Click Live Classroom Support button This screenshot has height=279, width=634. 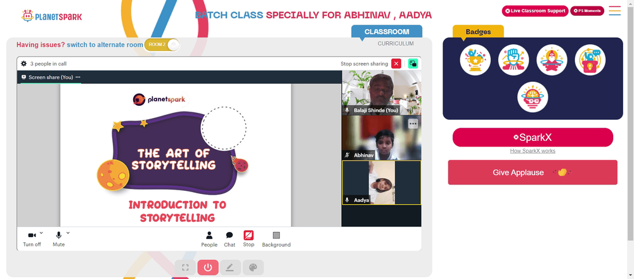[535, 11]
